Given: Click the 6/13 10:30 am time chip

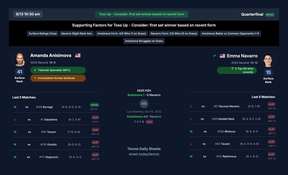Looking at the screenshot, I should point(28,14).
